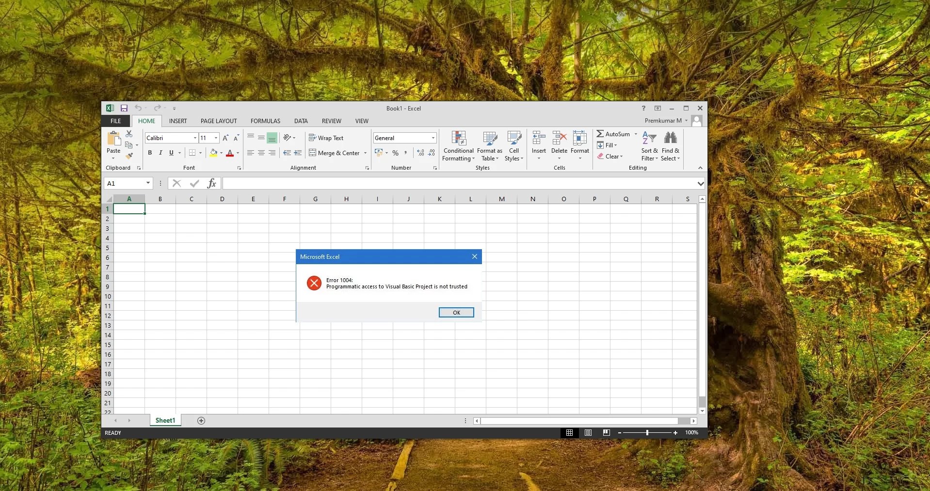Expand the Name Box dropdown arrow
Viewport: 930px width, 491px height.
pos(148,183)
